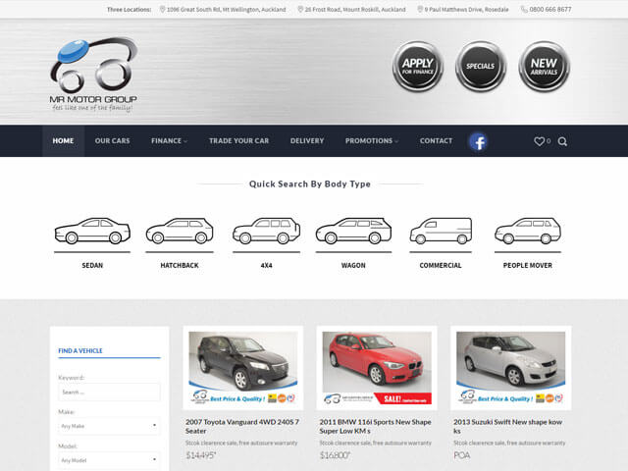628x471 pixels.
Task: Choose the Hatchback body type icon
Action: pos(180,232)
